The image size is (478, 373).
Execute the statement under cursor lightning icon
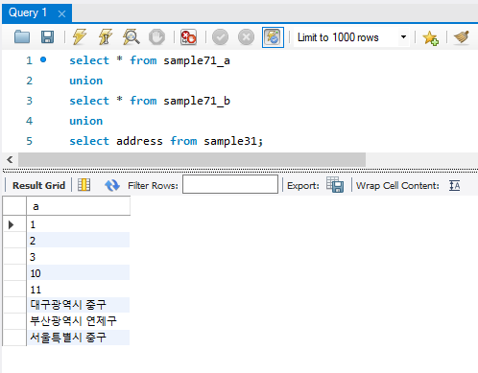(106, 36)
